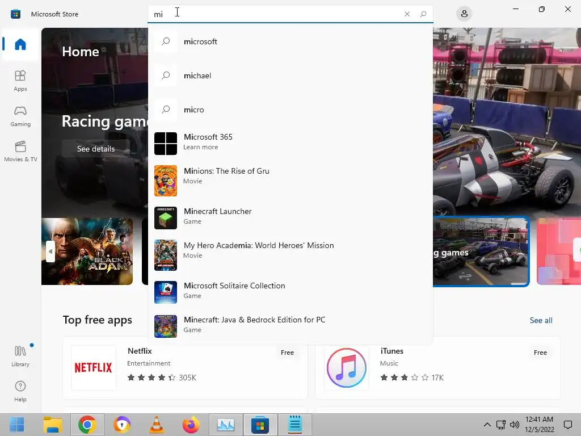The width and height of the screenshot is (581, 436).
Task: Click the Netflix star rating
Action: 151,378
